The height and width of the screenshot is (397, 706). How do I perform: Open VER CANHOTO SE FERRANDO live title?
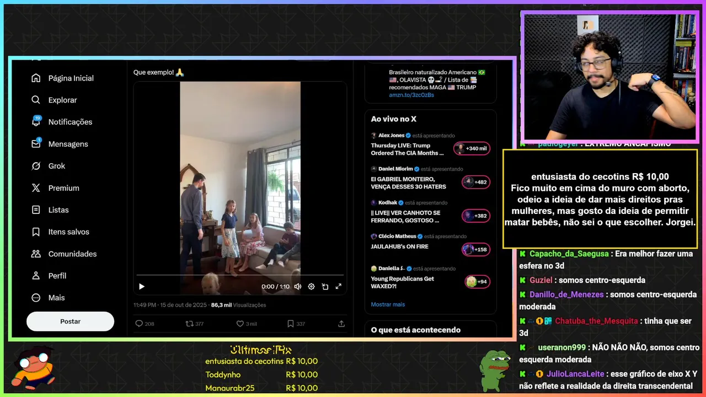405,217
